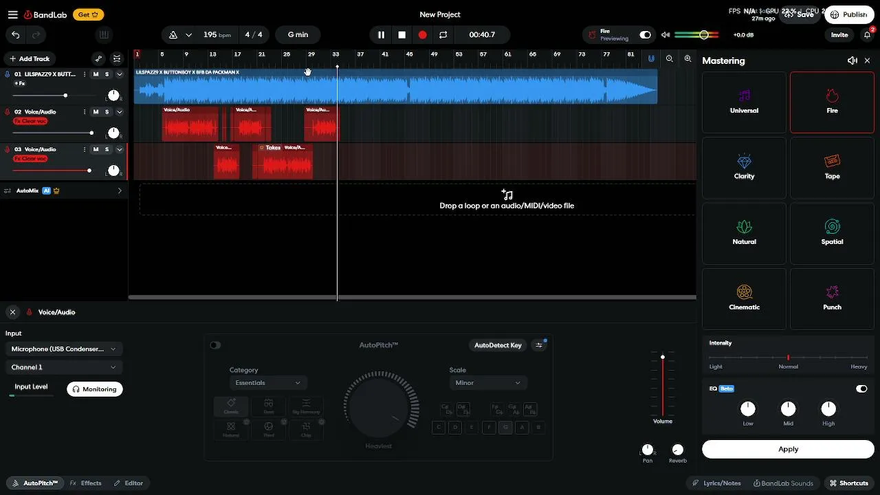
Task: Choose the Tape mastering preset
Action: [832, 168]
